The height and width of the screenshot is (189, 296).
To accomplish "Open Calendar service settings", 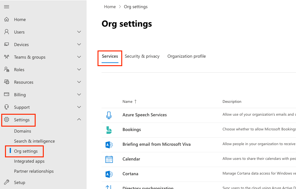I will [131, 159].
